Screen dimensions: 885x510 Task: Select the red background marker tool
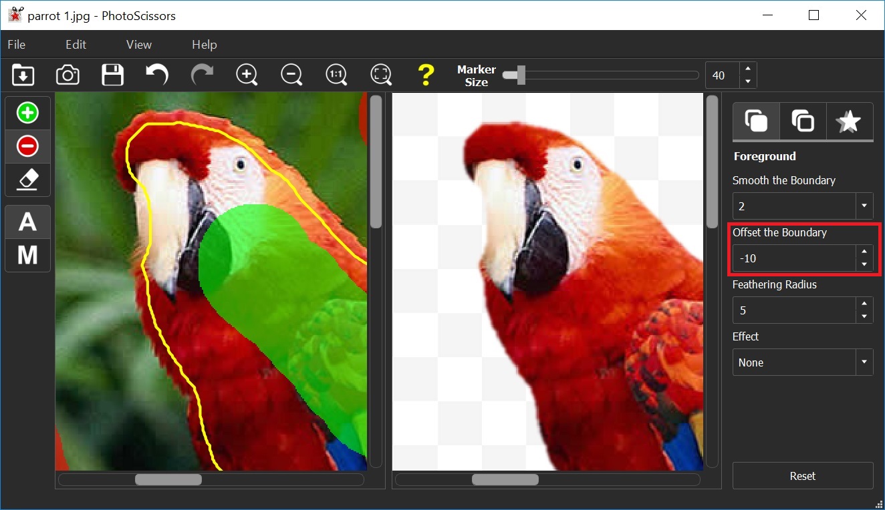(x=27, y=146)
